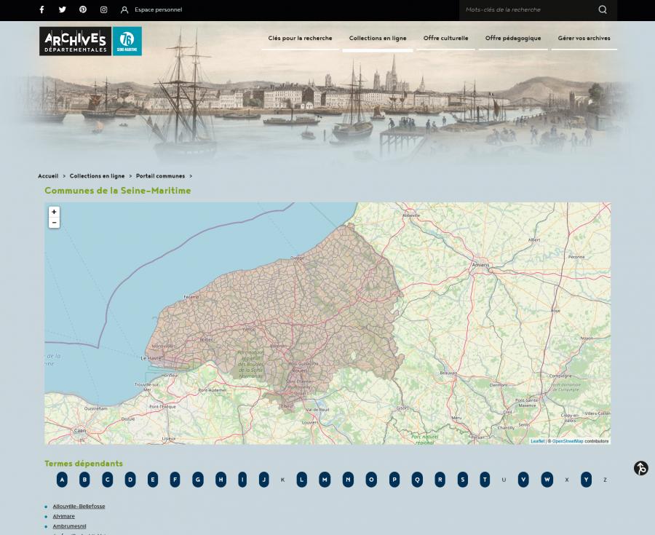This screenshot has height=535, width=655.
Task: Open Gérer vos archives menu
Action: click(584, 38)
